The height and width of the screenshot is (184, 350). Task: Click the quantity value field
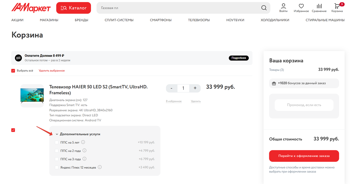pyautogui.click(x=183, y=88)
